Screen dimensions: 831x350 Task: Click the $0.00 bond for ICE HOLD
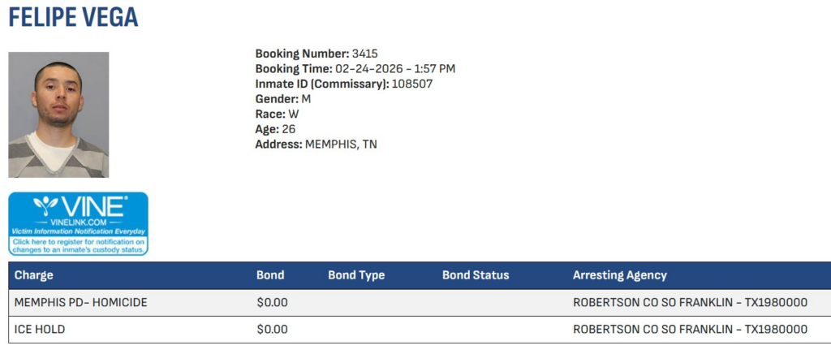click(x=272, y=330)
